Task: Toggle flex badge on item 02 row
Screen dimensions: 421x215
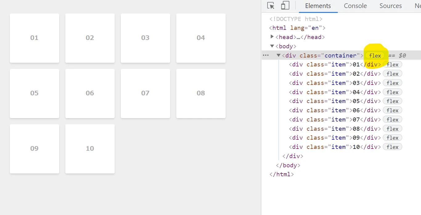Action: coord(392,74)
